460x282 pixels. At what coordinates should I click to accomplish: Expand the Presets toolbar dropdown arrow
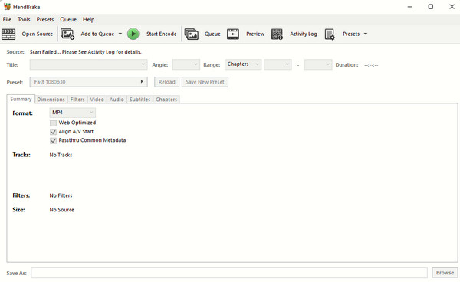pos(366,34)
